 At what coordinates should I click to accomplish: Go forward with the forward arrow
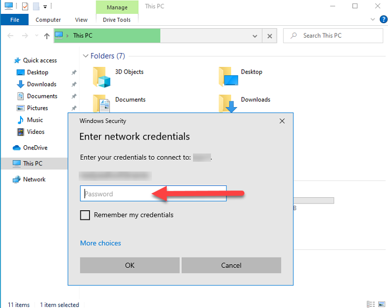pyautogui.click(x=25, y=36)
